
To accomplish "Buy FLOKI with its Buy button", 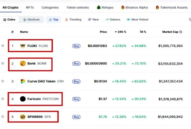I will (x=76, y=46).
